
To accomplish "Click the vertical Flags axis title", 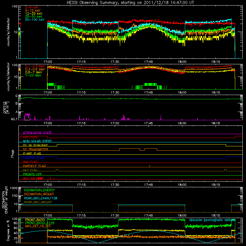I will point(12,153).
